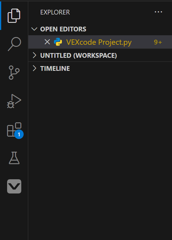
Task: Click the 9+ badge on VEXcode Project.py
Action: tap(158, 42)
